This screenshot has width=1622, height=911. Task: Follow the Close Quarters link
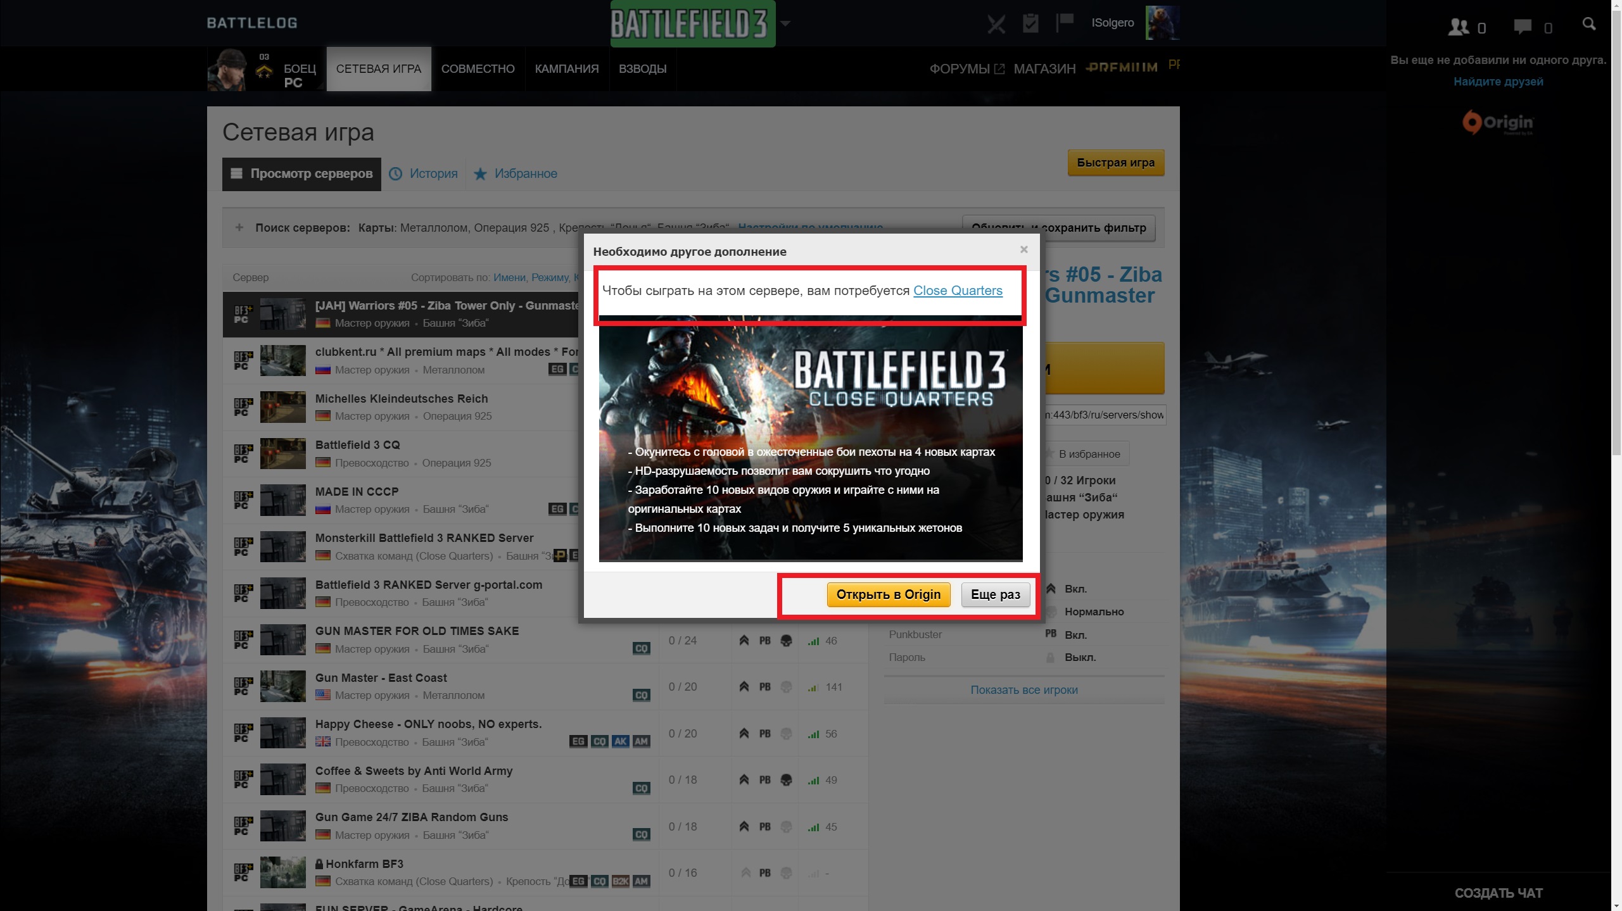tap(958, 291)
